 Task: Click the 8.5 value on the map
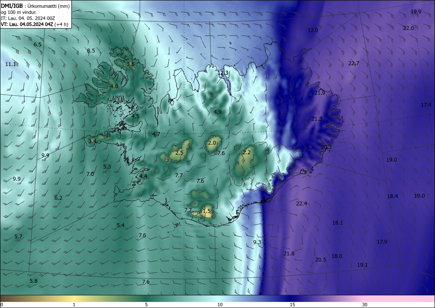[x=91, y=51]
